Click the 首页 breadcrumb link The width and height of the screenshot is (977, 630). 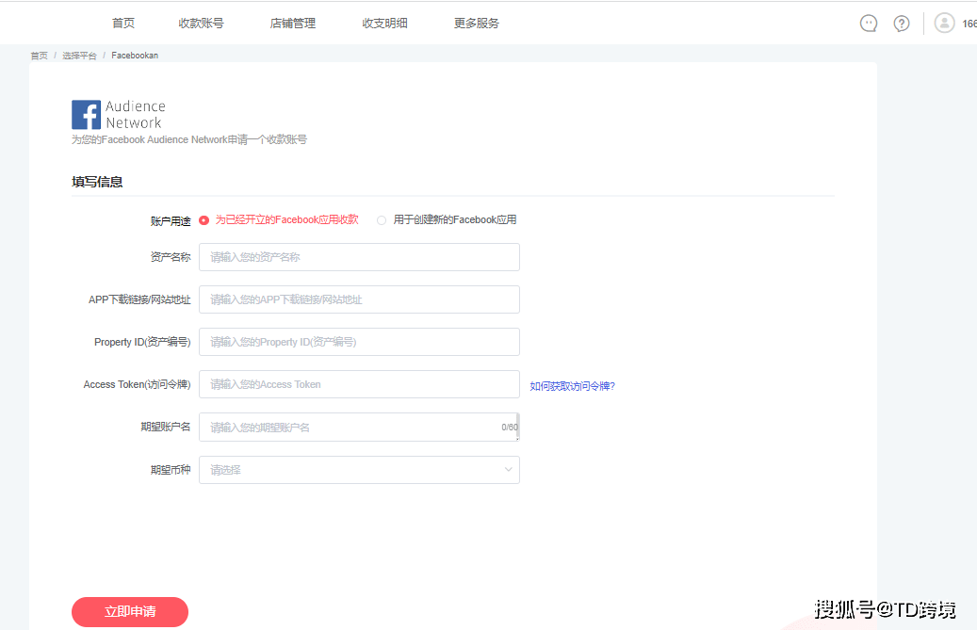pos(39,56)
